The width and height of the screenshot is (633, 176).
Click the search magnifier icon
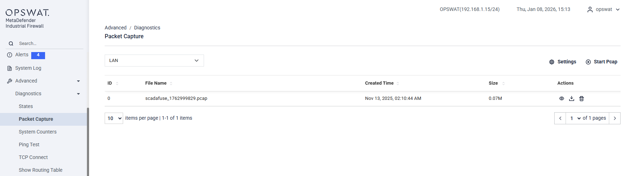[11, 44]
